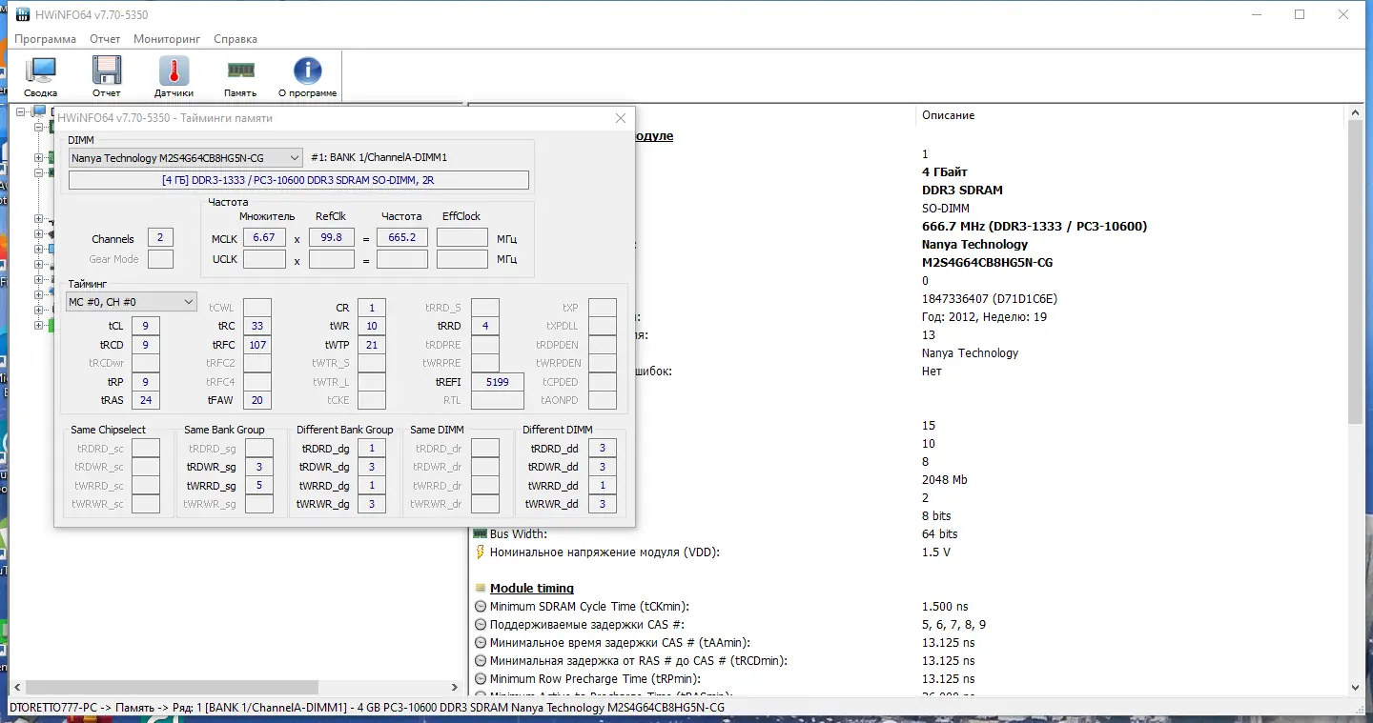Click memory chip icon beside Bus Width
This screenshot has height=723, width=1373.
point(480,534)
